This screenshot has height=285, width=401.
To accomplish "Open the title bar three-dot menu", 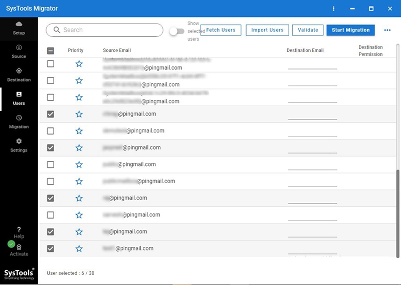I will pyautogui.click(x=333, y=8).
